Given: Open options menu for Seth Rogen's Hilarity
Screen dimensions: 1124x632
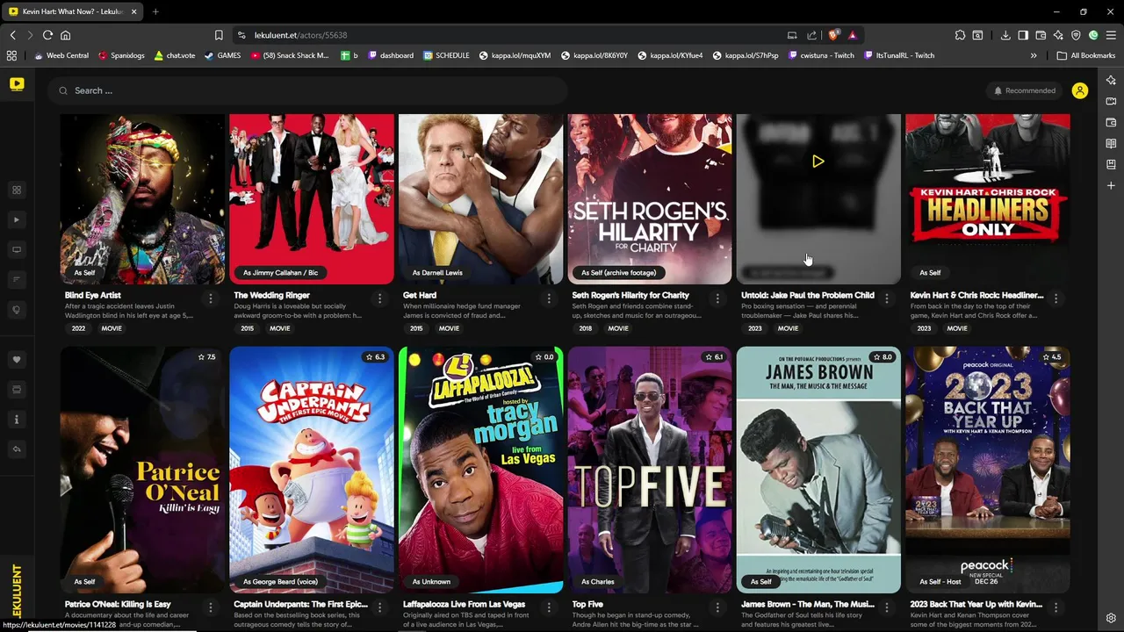Looking at the screenshot, I should (717, 299).
